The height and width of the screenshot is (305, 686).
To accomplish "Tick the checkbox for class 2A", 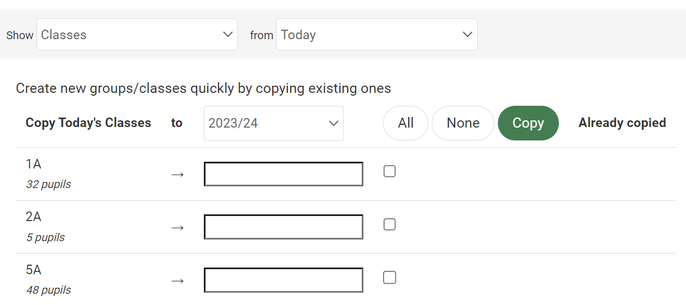I will click(x=390, y=224).
